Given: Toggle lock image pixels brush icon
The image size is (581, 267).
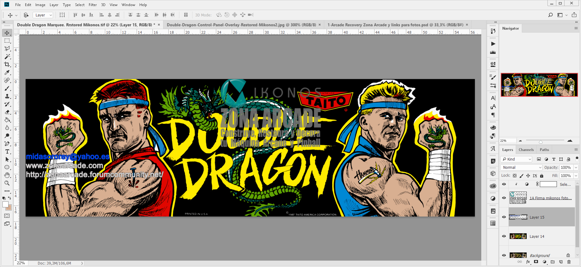Looking at the screenshot, I should click(x=522, y=176).
